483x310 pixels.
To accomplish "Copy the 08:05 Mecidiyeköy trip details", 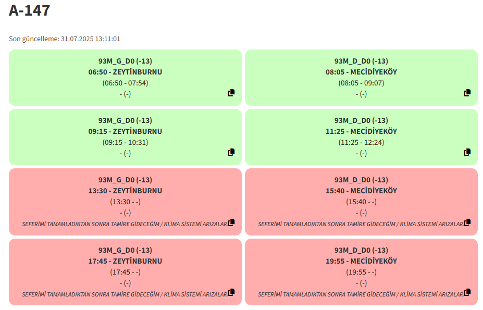I will (467, 93).
